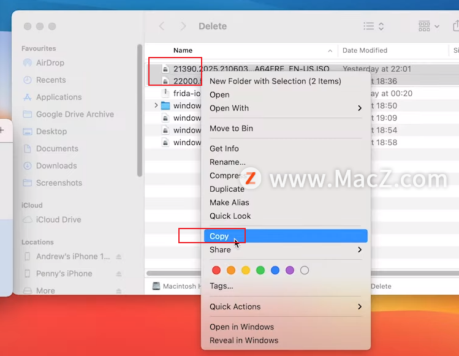
Task: Sort by the Name column header
Action: pos(183,50)
